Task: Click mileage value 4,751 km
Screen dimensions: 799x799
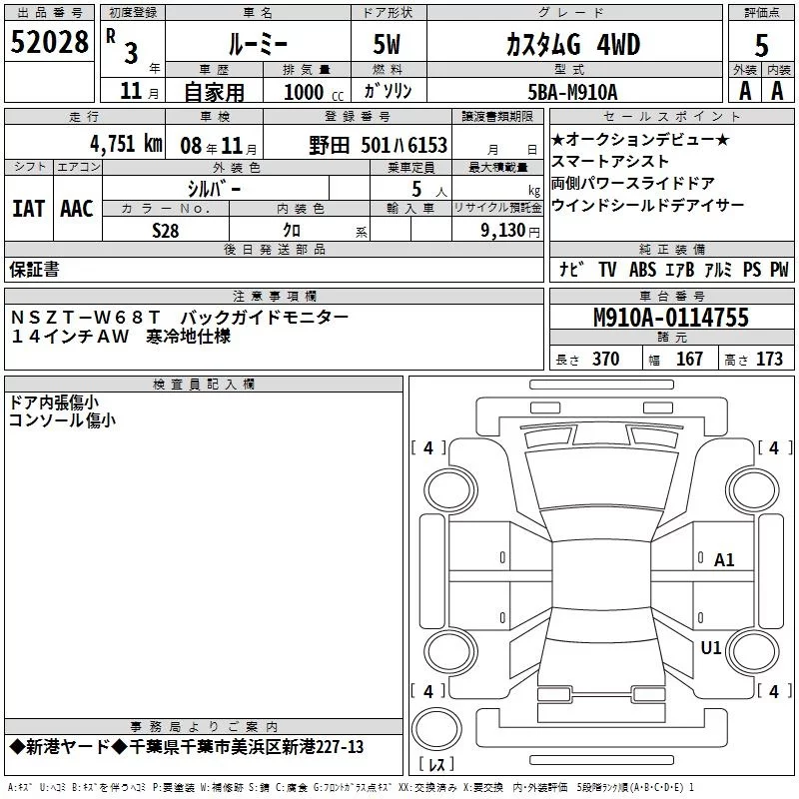Action: pos(126,144)
